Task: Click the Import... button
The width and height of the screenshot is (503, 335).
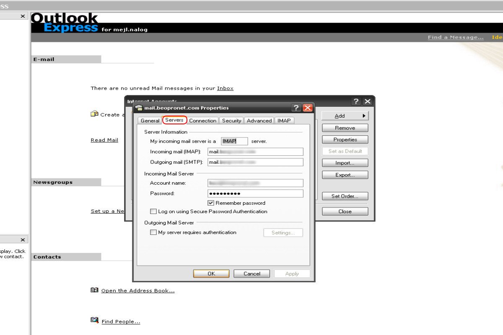Action: (345, 163)
